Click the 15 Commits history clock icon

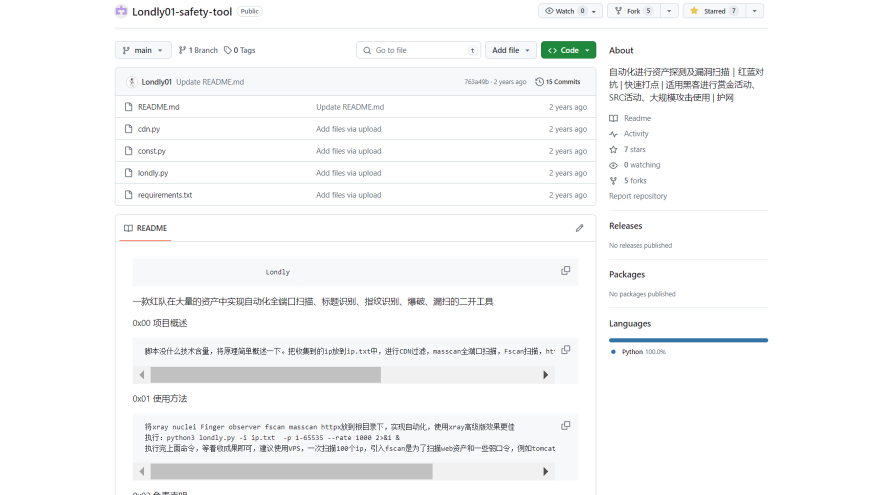(539, 82)
